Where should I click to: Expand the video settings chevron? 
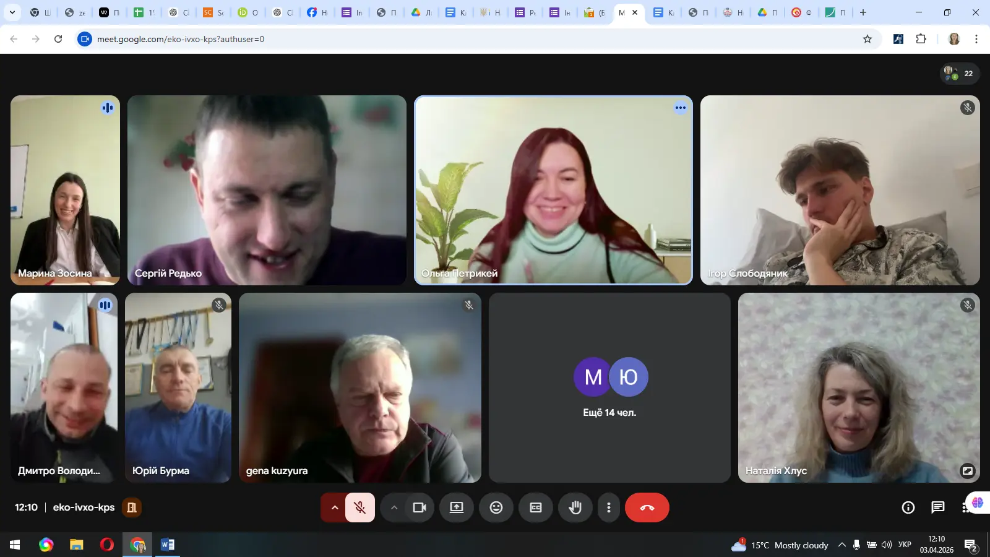tap(394, 507)
